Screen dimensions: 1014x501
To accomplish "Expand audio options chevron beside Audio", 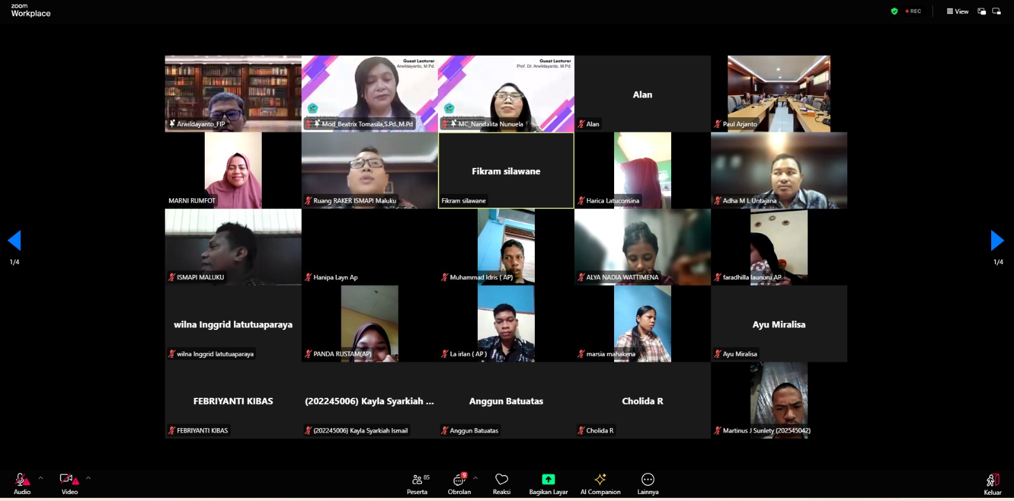I will pyautogui.click(x=41, y=478).
